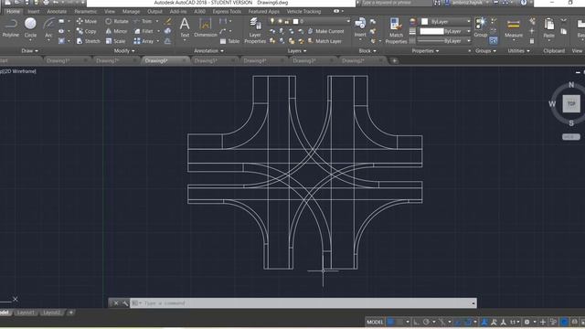Expand the Utilities panel
This screenshot has height=329, width=585.
click(518, 51)
